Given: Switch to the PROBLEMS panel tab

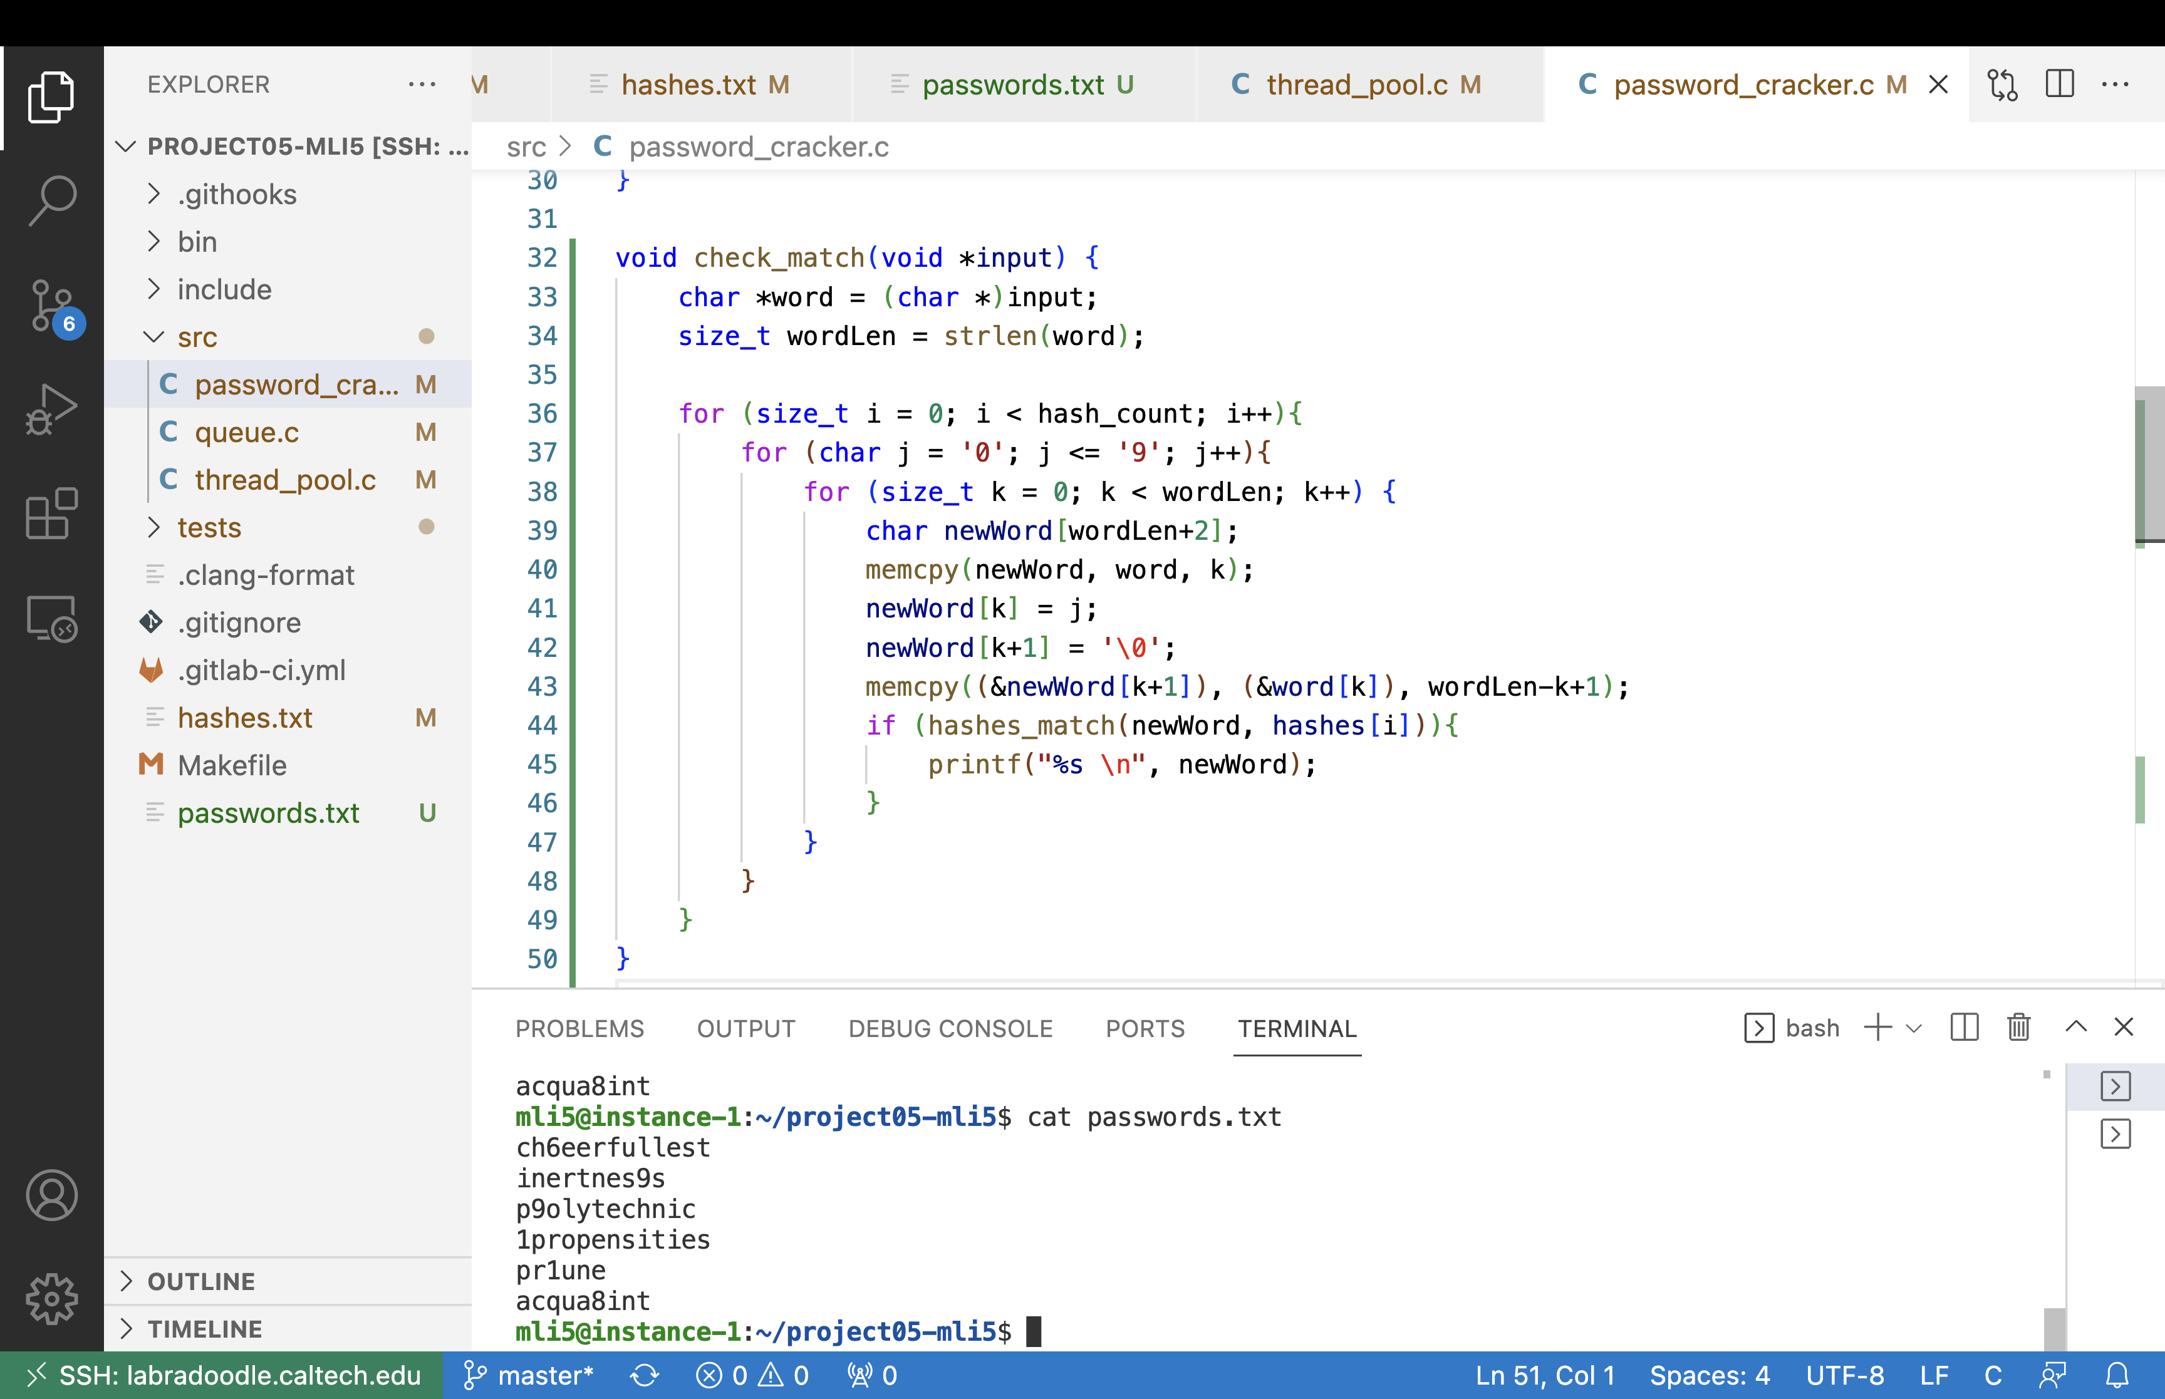Looking at the screenshot, I should pos(579,1028).
